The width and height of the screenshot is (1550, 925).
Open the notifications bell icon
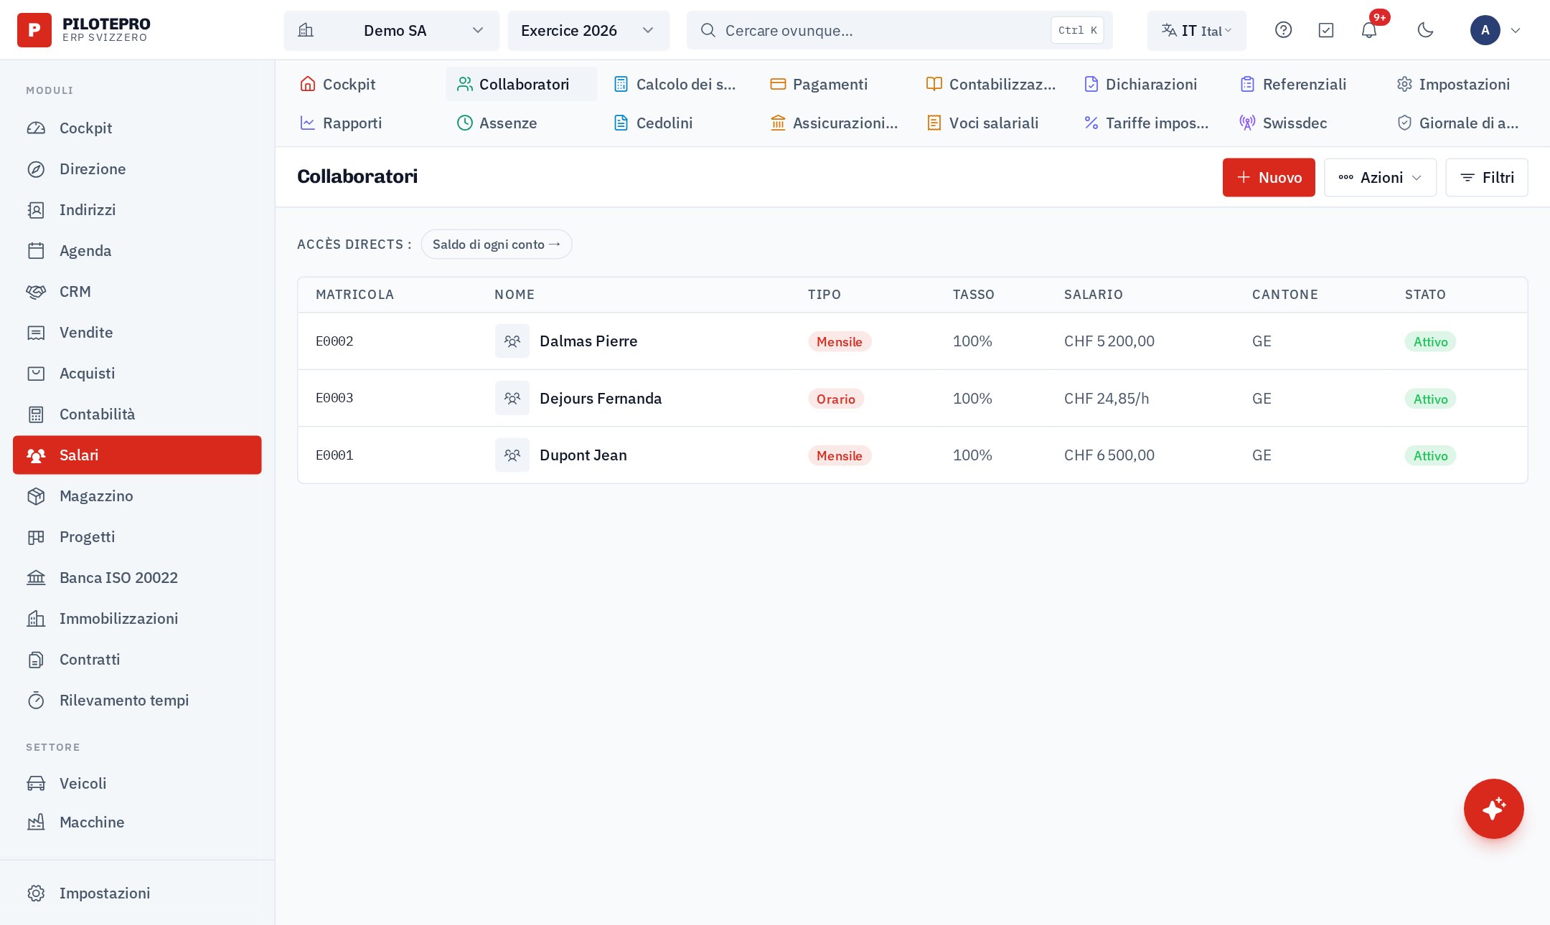click(1369, 30)
